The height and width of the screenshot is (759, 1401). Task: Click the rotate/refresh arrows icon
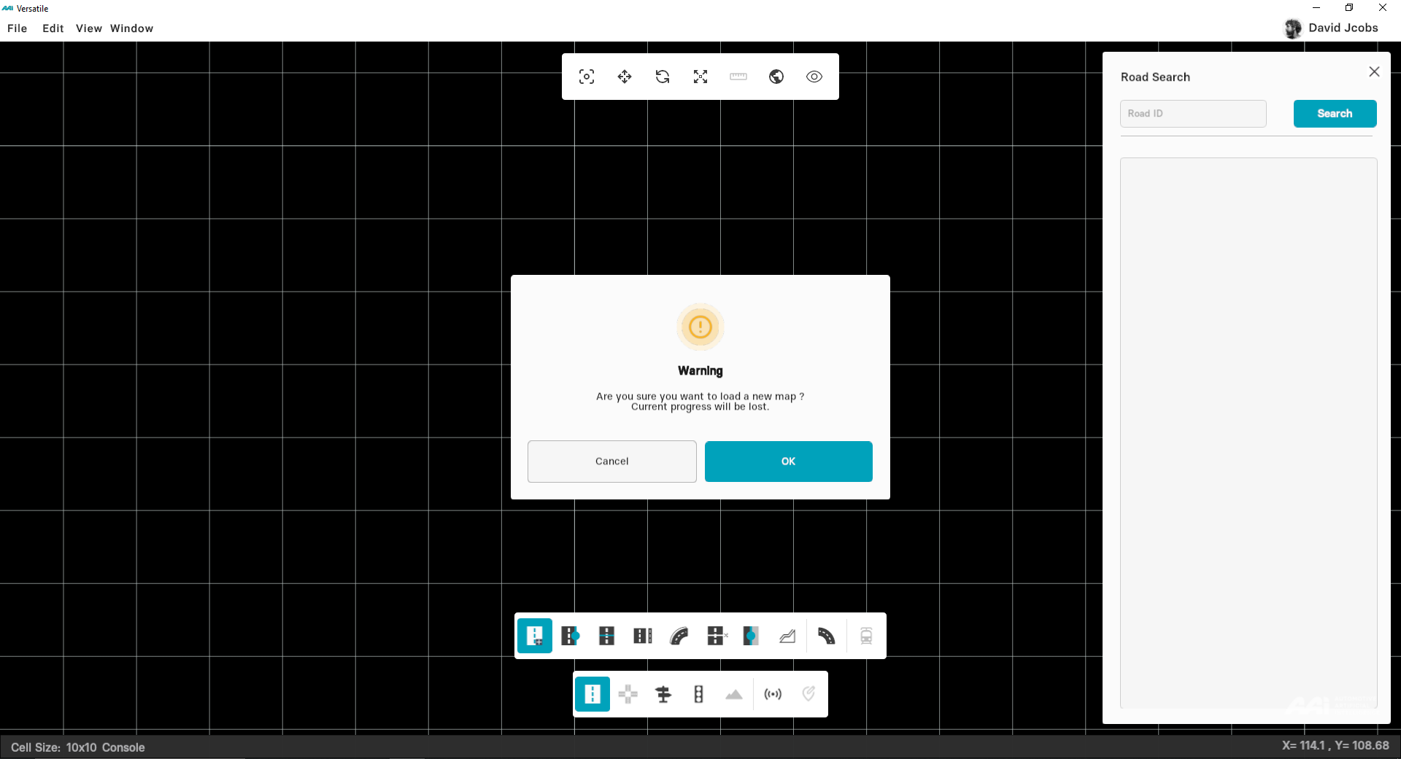click(x=663, y=77)
